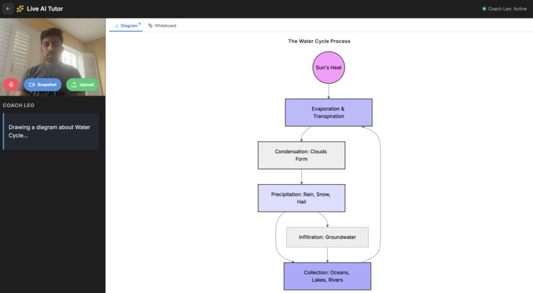Take a Snapshot with the camera button
The width and height of the screenshot is (533, 293).
(x=42, y=84)
